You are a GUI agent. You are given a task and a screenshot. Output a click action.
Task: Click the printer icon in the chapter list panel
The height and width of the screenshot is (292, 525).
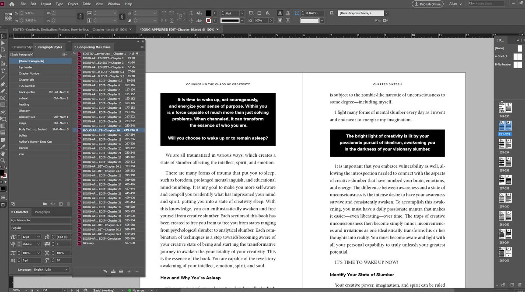(x=121, y=271)
